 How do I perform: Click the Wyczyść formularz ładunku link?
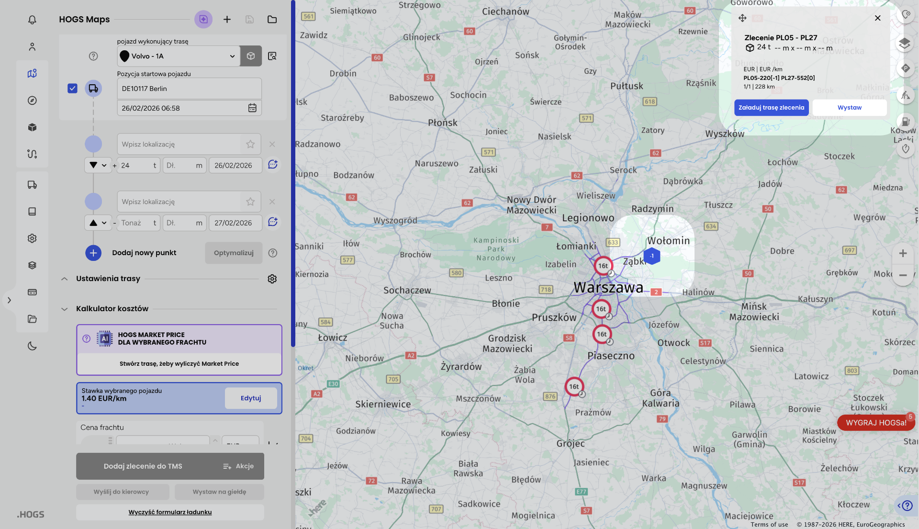pos(170,512)
